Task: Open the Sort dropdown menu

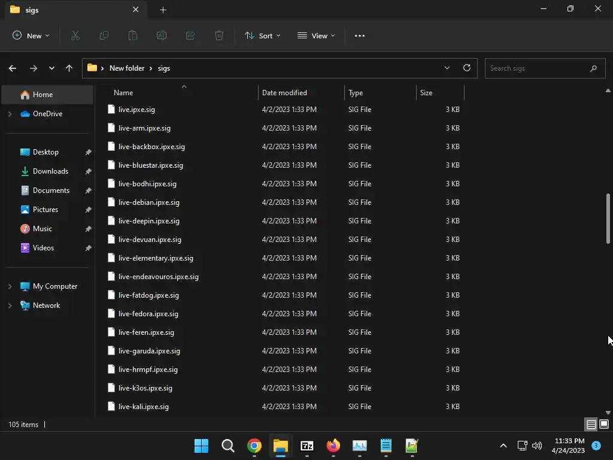Action: (x=263, y=35)
